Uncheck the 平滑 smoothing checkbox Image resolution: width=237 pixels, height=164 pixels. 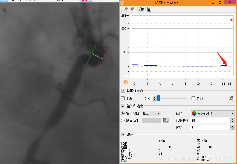(122, 98)
